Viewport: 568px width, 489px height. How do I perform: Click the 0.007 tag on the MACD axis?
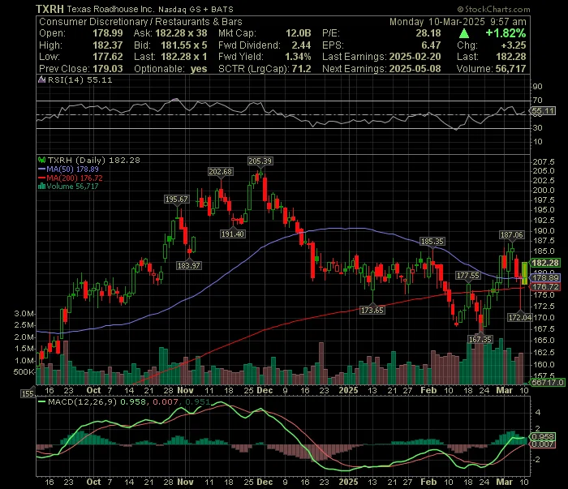[543, 444]
